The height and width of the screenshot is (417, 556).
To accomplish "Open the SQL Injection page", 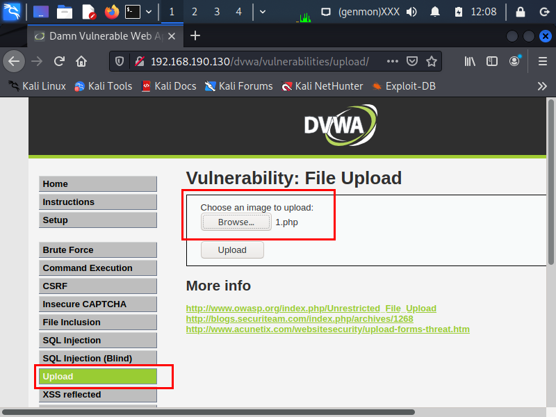I will (x=98, y=340).
